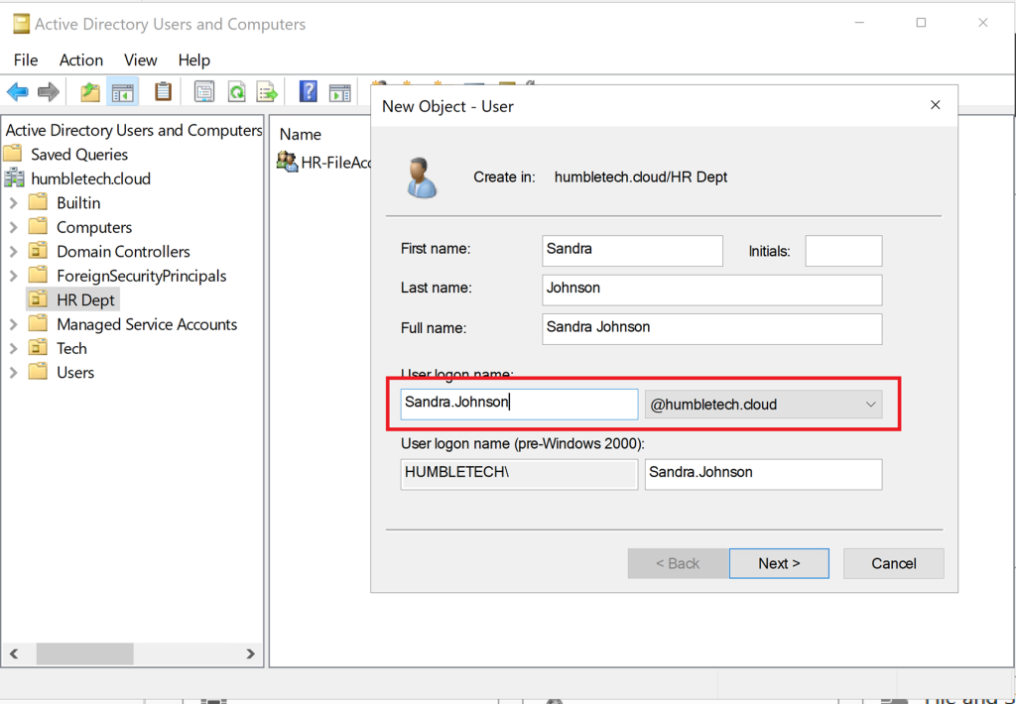The image size is (1016, 704).
Task: Click into the Initials text field
Action: pos(842,251)
